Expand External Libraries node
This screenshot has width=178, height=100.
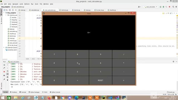[x=4, y=47]
